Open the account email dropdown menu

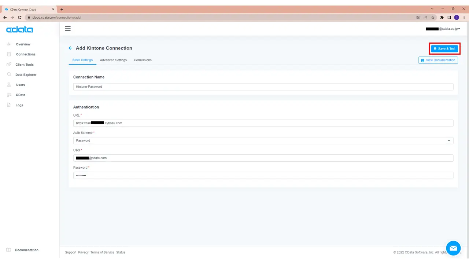coord(443,29)
